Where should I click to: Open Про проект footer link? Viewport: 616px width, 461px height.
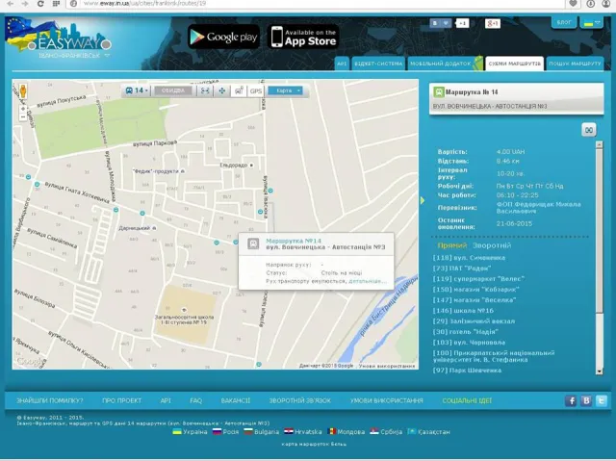pyautogui.click(x=122, y=401)
